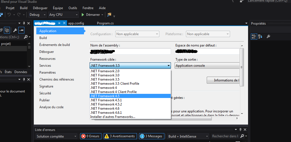Select .NET Framework 4.6.1 from the list
Viewport: 291px width, 142px height.
click(x=130, y=113)
